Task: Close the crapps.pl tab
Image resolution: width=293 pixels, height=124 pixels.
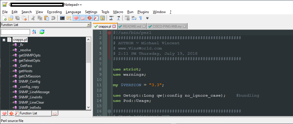Action: pos(114,26)
